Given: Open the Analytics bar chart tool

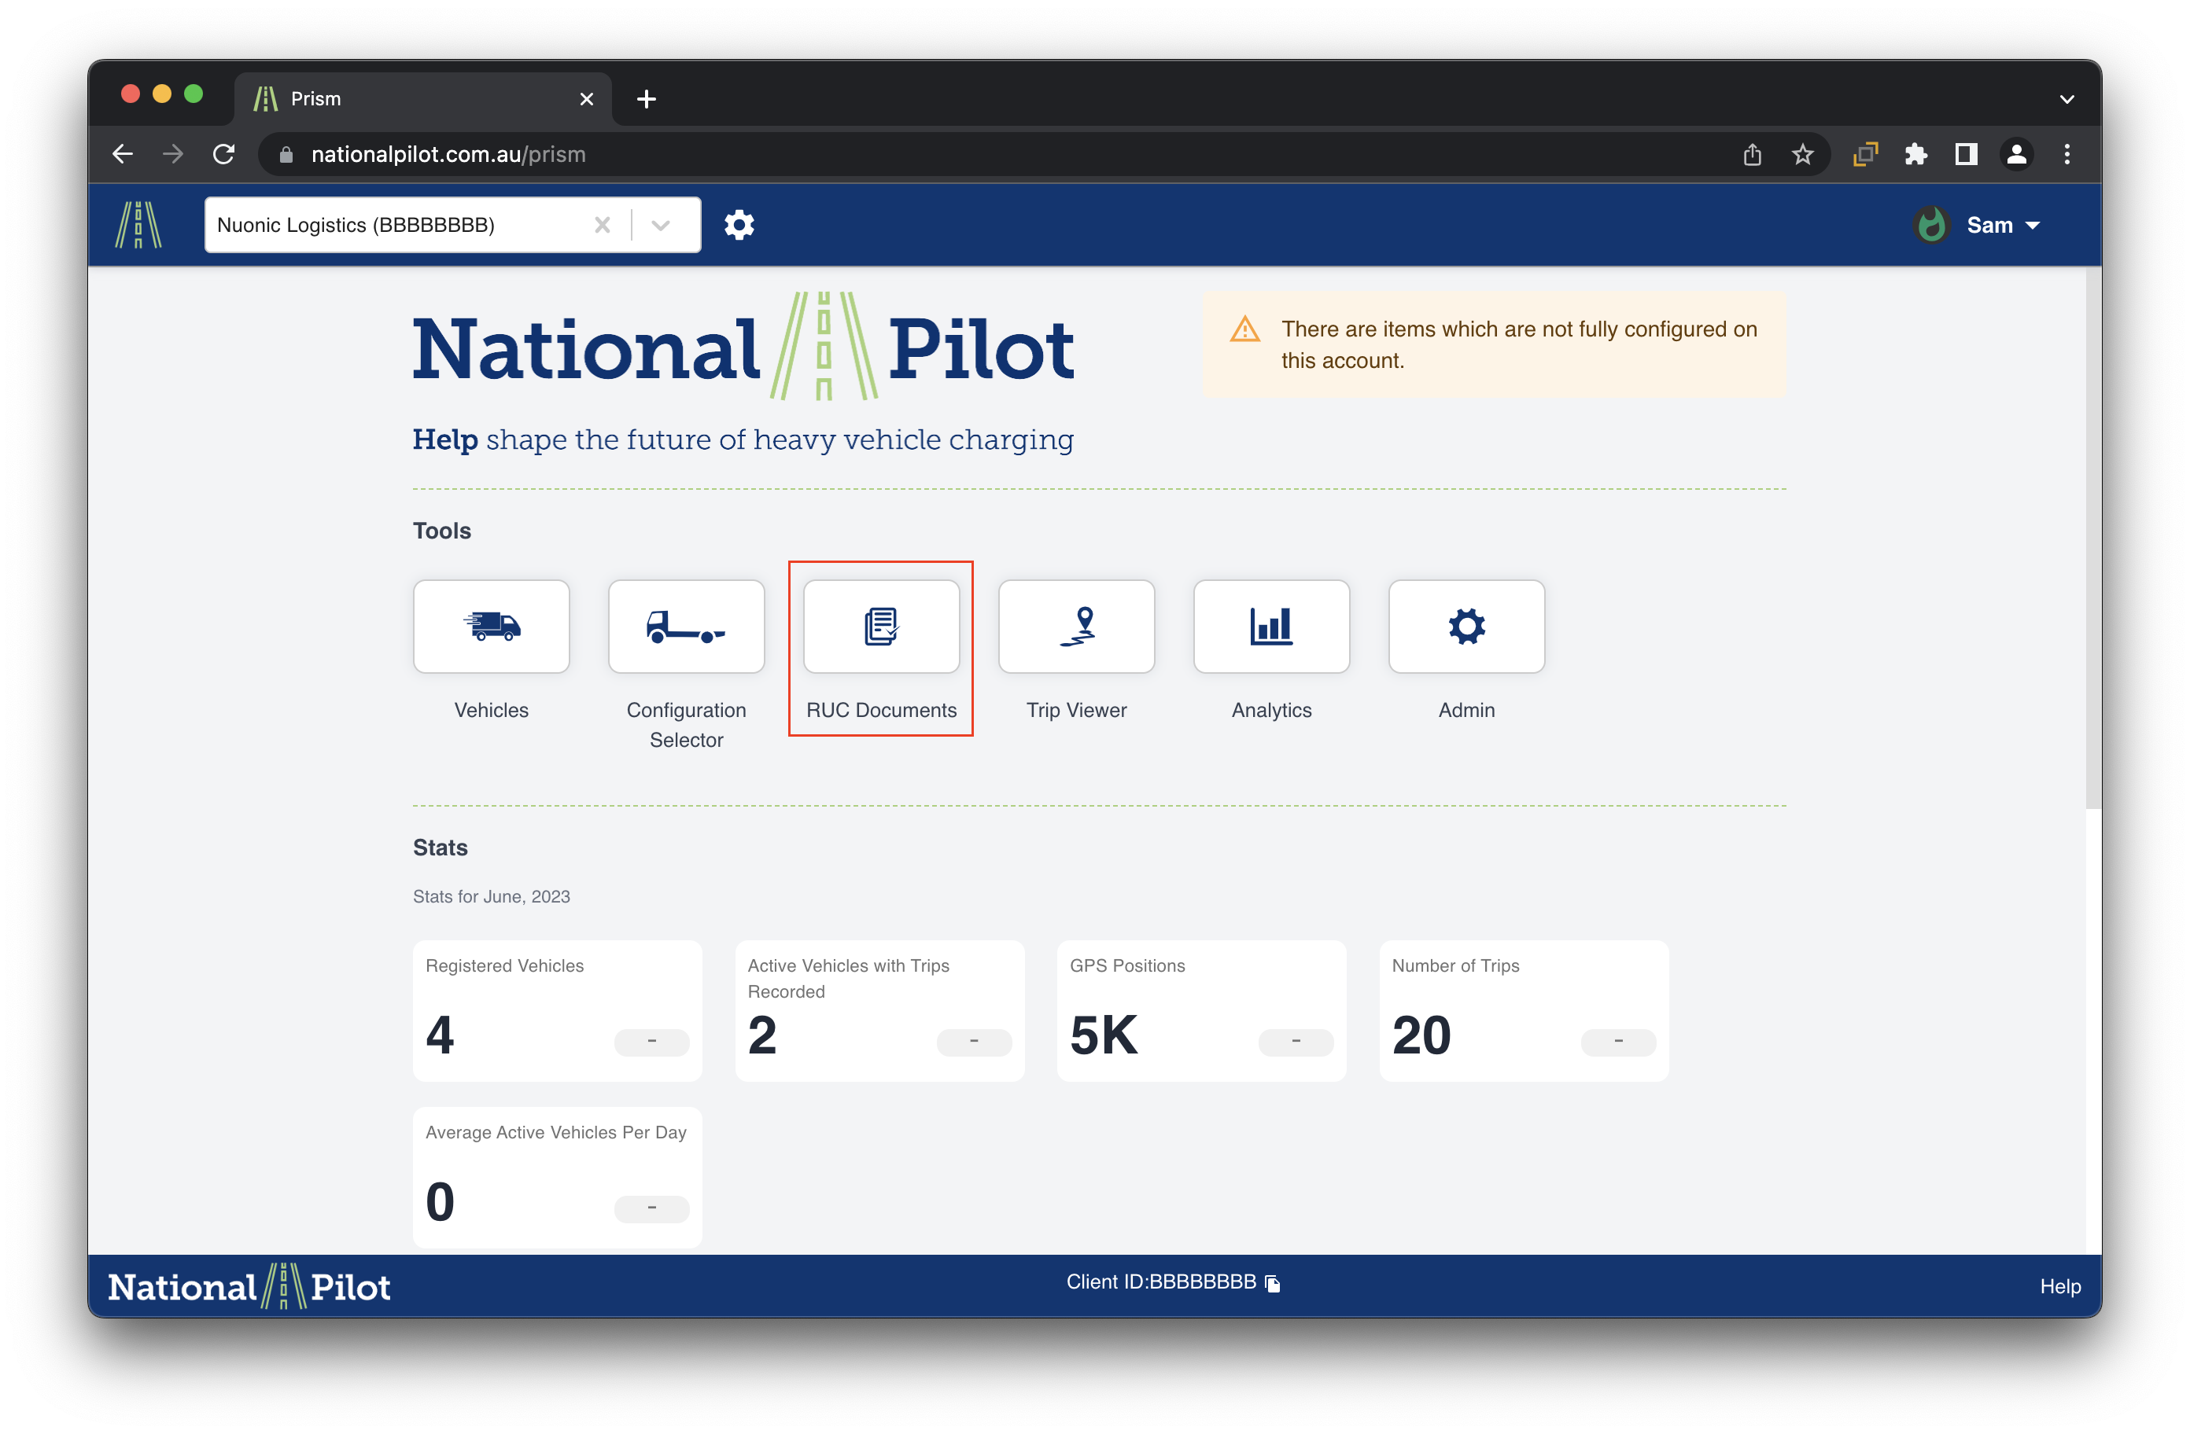Looking at the screenshot, I should pyautogui.click(x=1270, y=627).
